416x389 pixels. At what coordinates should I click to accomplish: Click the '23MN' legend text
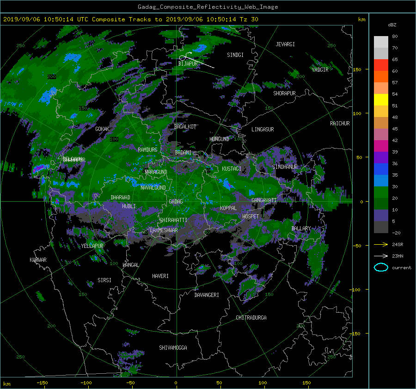pyautogui.click(x=398, y=256)
